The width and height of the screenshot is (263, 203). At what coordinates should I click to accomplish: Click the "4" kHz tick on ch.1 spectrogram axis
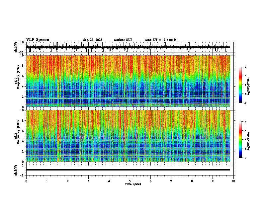23,87
